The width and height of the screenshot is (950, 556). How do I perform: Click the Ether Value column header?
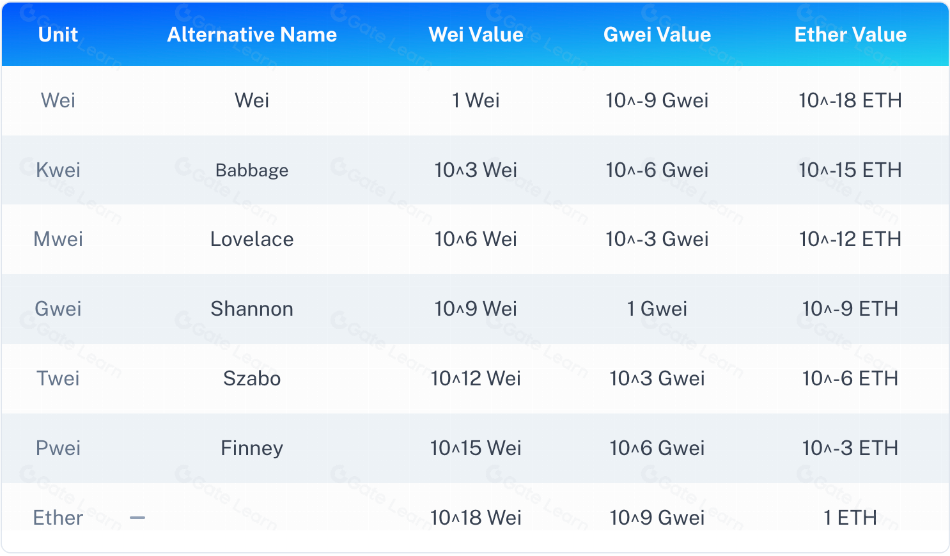850,35
